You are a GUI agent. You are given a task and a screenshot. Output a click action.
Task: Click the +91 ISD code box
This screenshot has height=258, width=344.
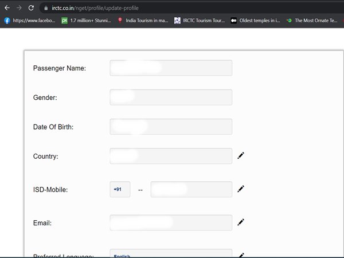pyautogui.click(x=120, y=189)
